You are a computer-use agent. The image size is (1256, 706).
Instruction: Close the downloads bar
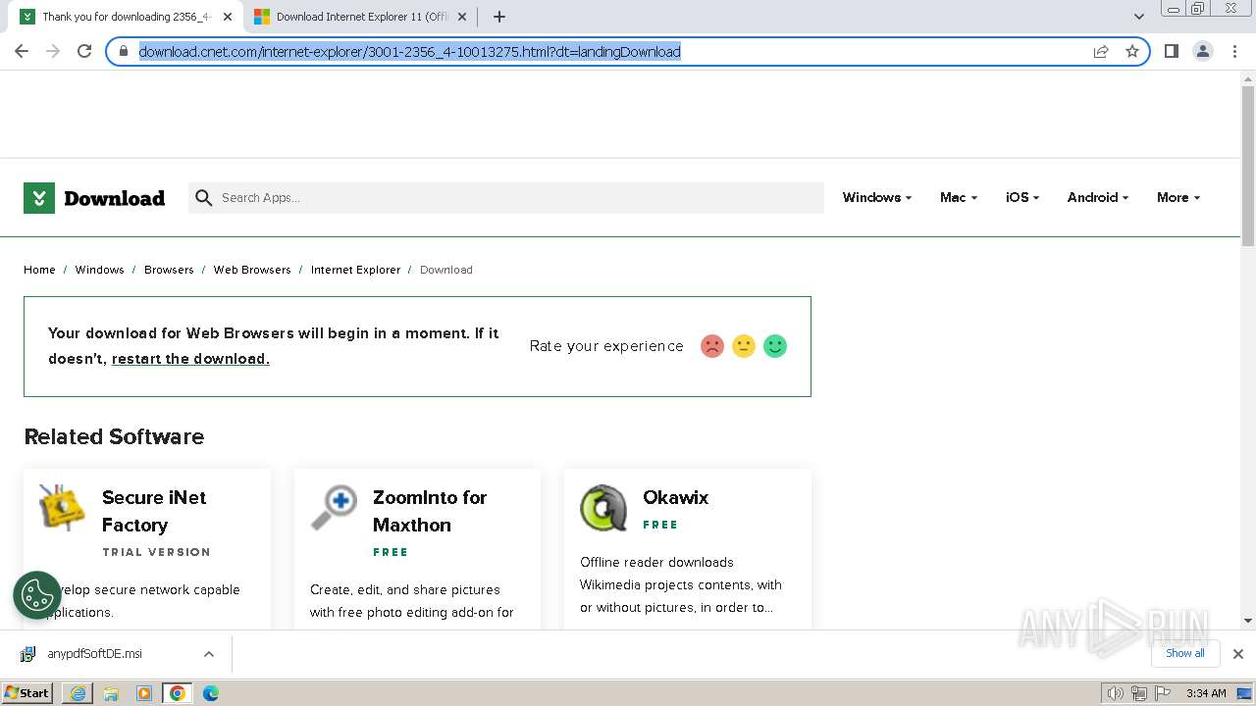pos(1237,654)
